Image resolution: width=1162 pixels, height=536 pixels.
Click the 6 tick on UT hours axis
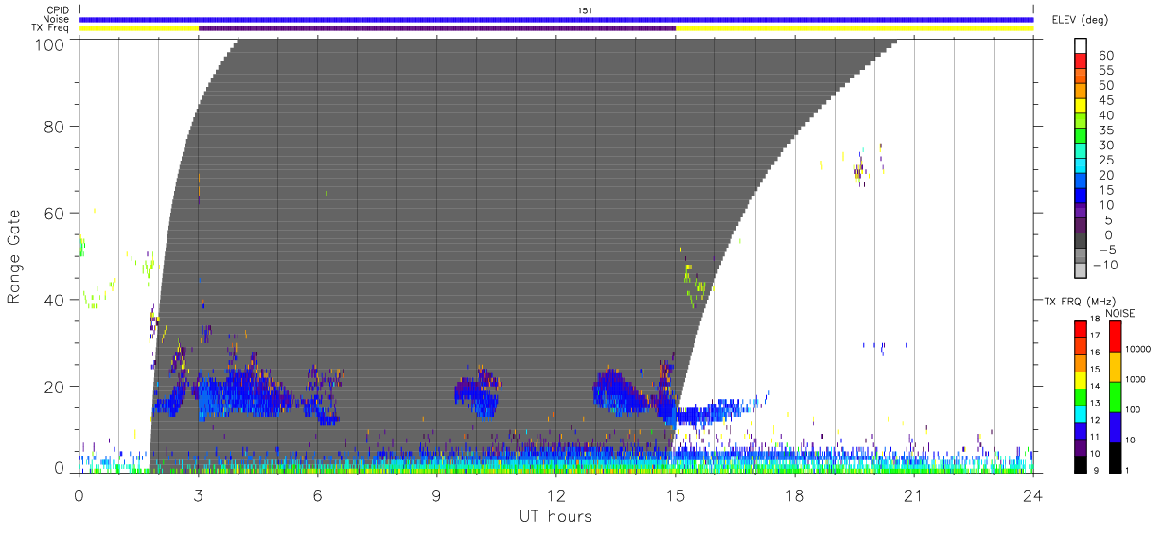click(317, 495)
